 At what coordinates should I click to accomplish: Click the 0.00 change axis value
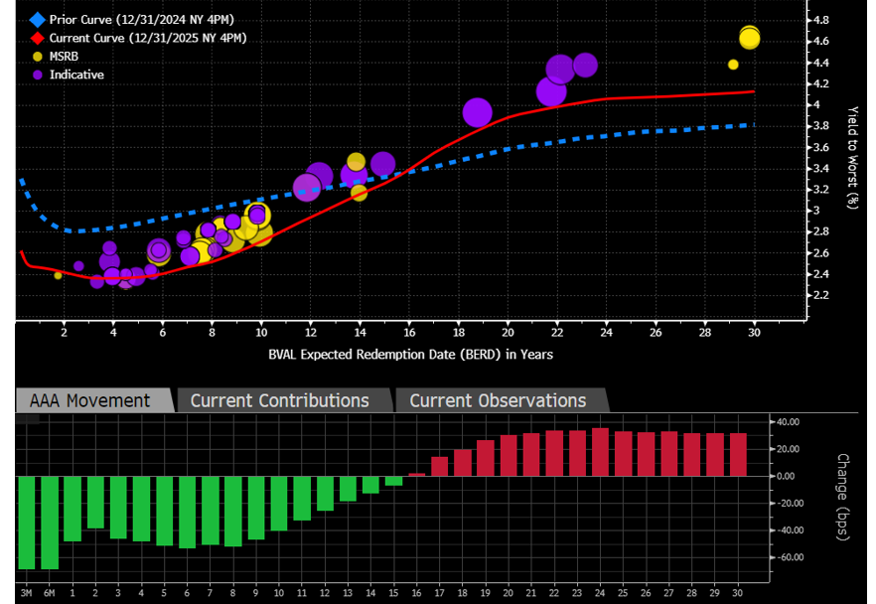[x=786, y=477]
